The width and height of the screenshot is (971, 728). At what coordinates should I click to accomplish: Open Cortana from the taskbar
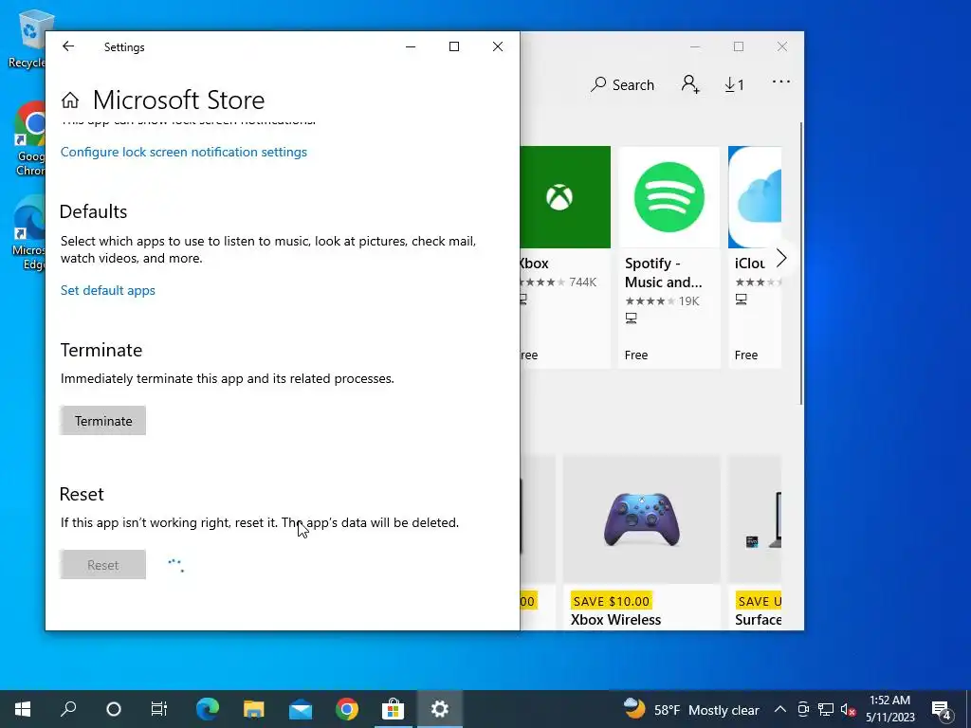pyautogui.click(x=114, y=709)
